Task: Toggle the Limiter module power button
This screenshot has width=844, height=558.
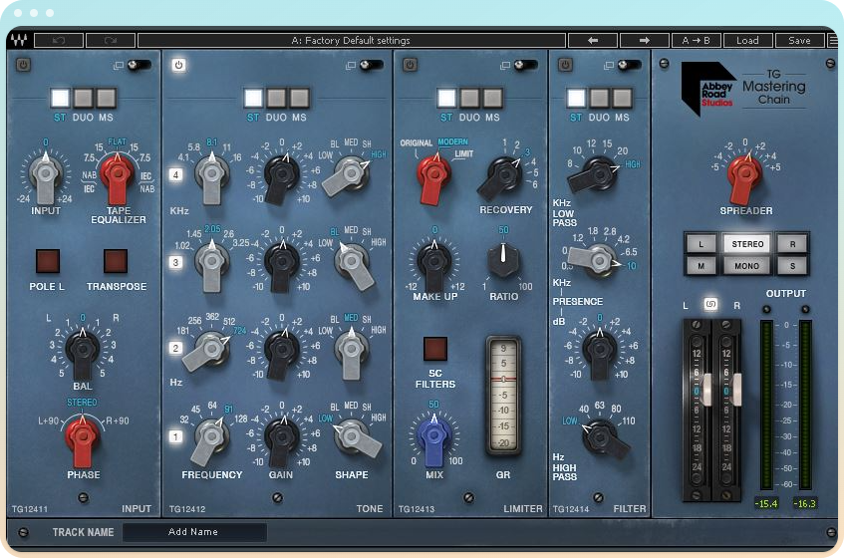Action: (410, 65)
